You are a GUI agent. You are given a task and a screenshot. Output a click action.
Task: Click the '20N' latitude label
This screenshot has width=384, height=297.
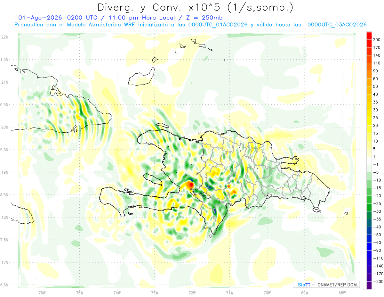pos(5,127)
